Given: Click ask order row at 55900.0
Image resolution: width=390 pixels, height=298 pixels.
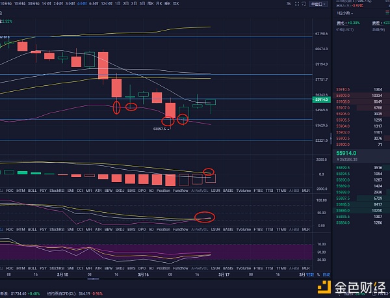Looking at the screenshot, I should click(361, 144).
